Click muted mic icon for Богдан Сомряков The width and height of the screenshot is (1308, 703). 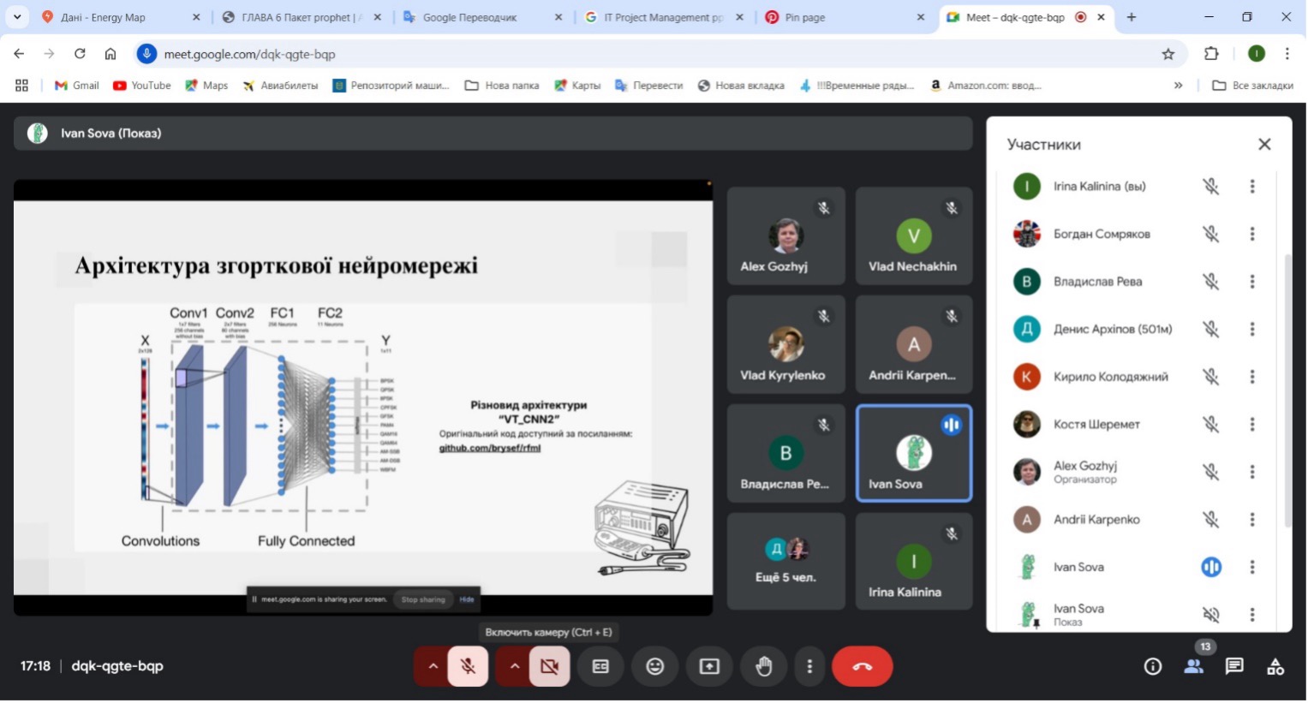pyautogui.click(x=1210, y=234)
